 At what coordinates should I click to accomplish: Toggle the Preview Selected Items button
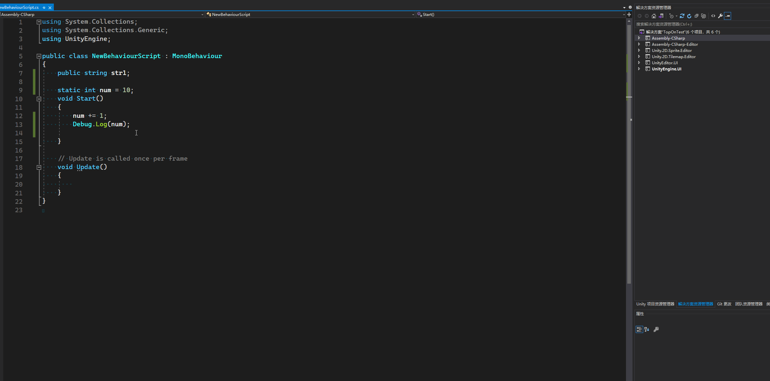728,16
